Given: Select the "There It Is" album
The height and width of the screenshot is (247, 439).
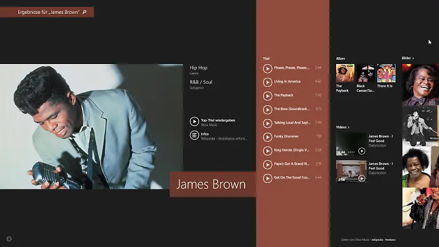Looking at the screenshot, I should tap(386, 73).
